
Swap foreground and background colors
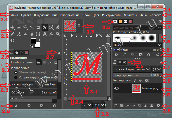point(39,39)
